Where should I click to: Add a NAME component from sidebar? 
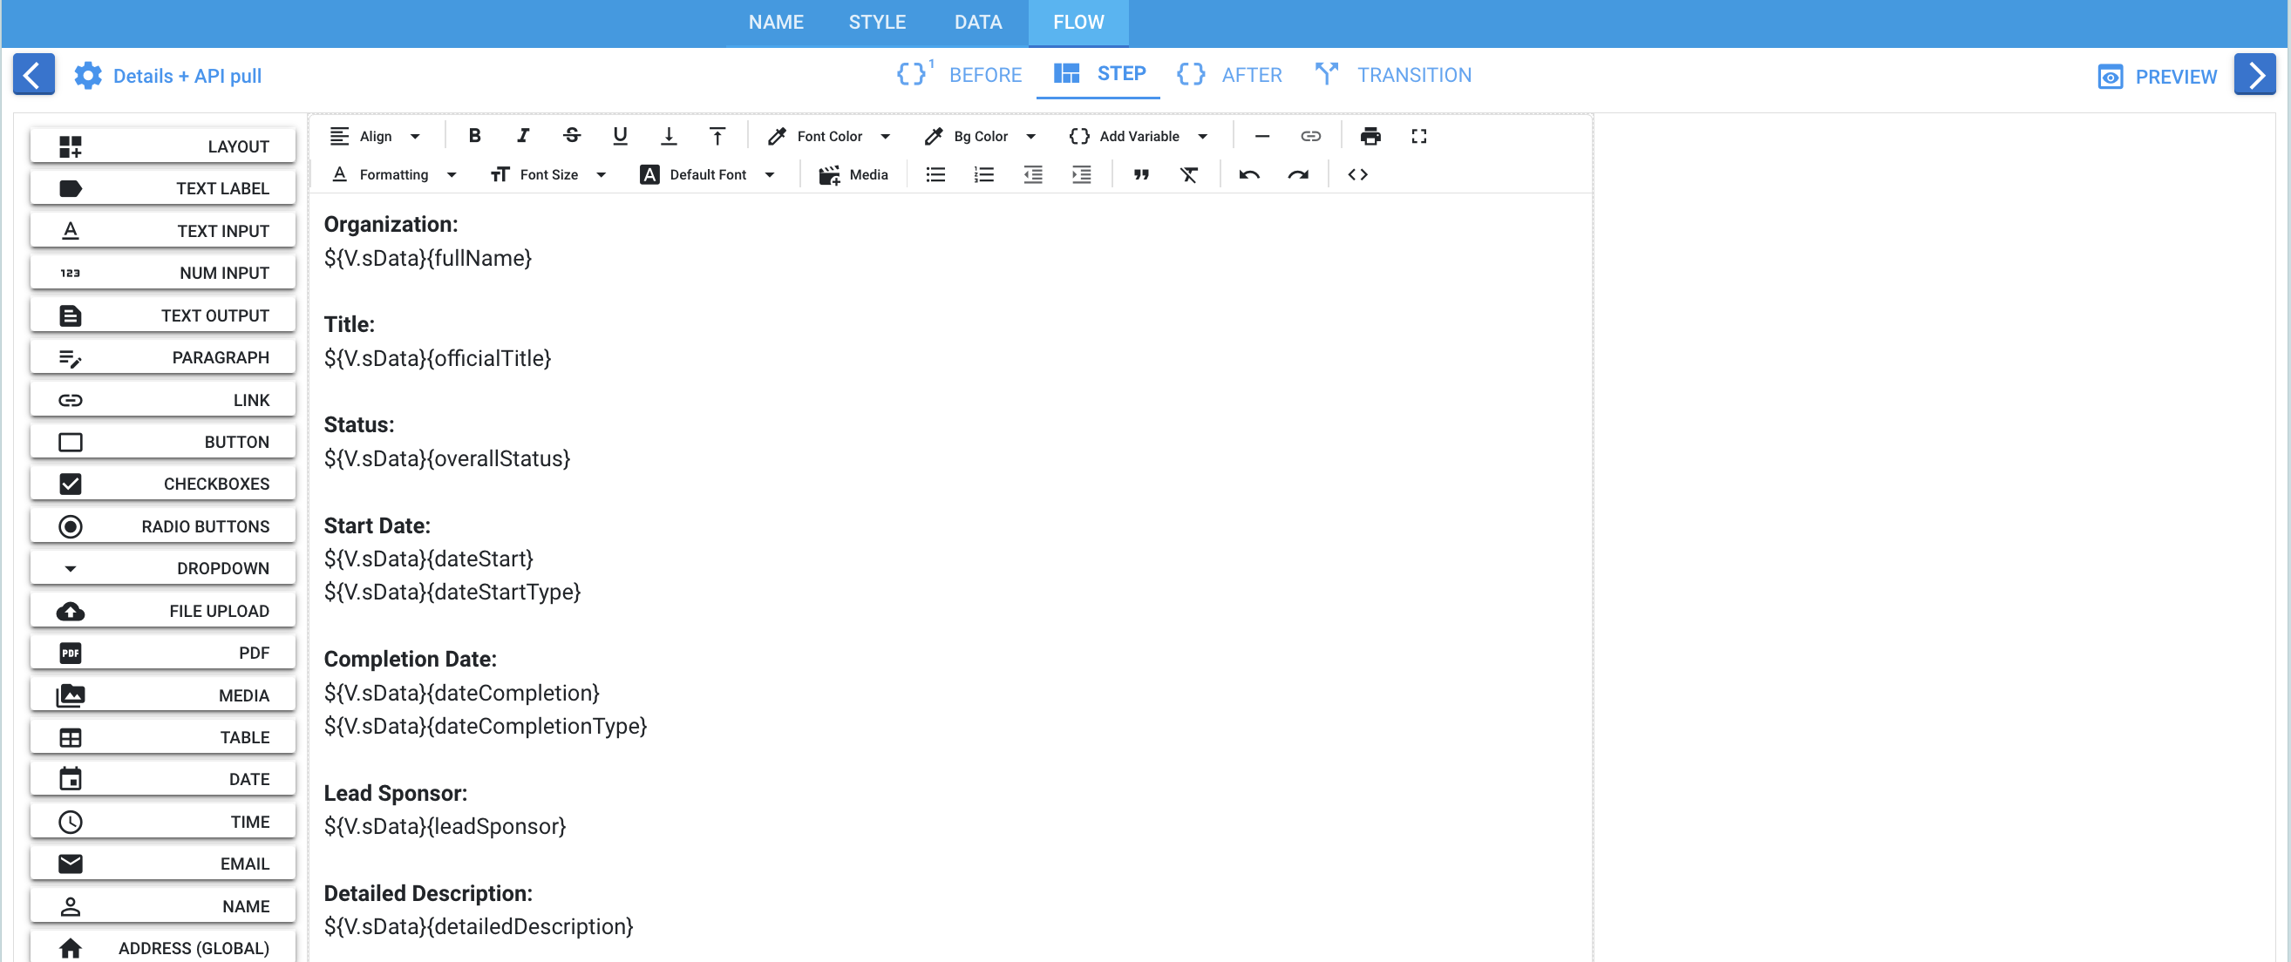(x=163, y=906)
